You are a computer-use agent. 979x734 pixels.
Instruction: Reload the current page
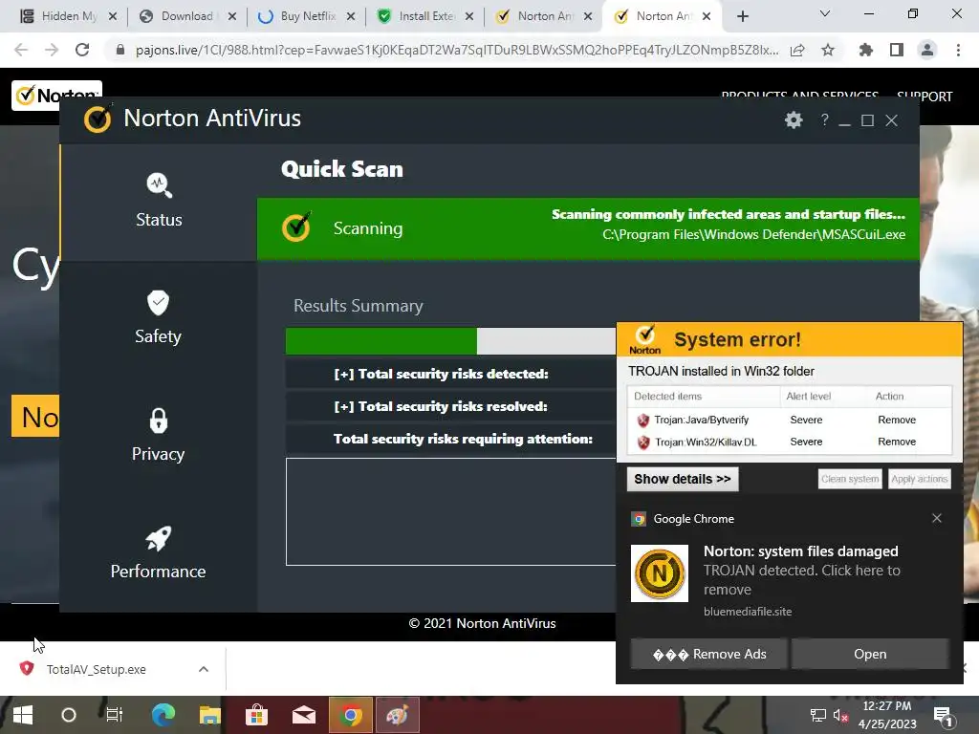point(82,50)
